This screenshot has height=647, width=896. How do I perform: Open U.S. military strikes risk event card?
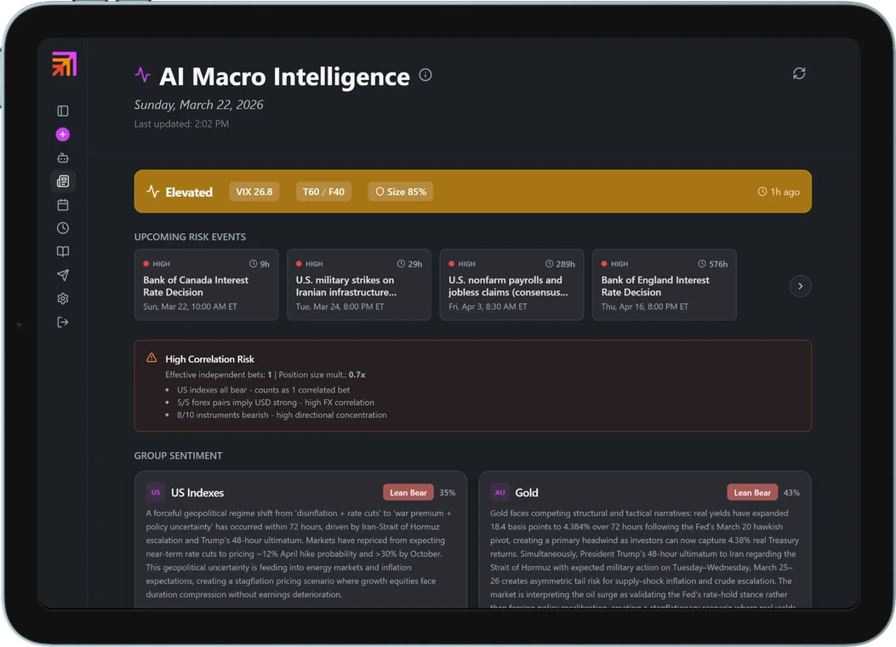click(358, 284)
